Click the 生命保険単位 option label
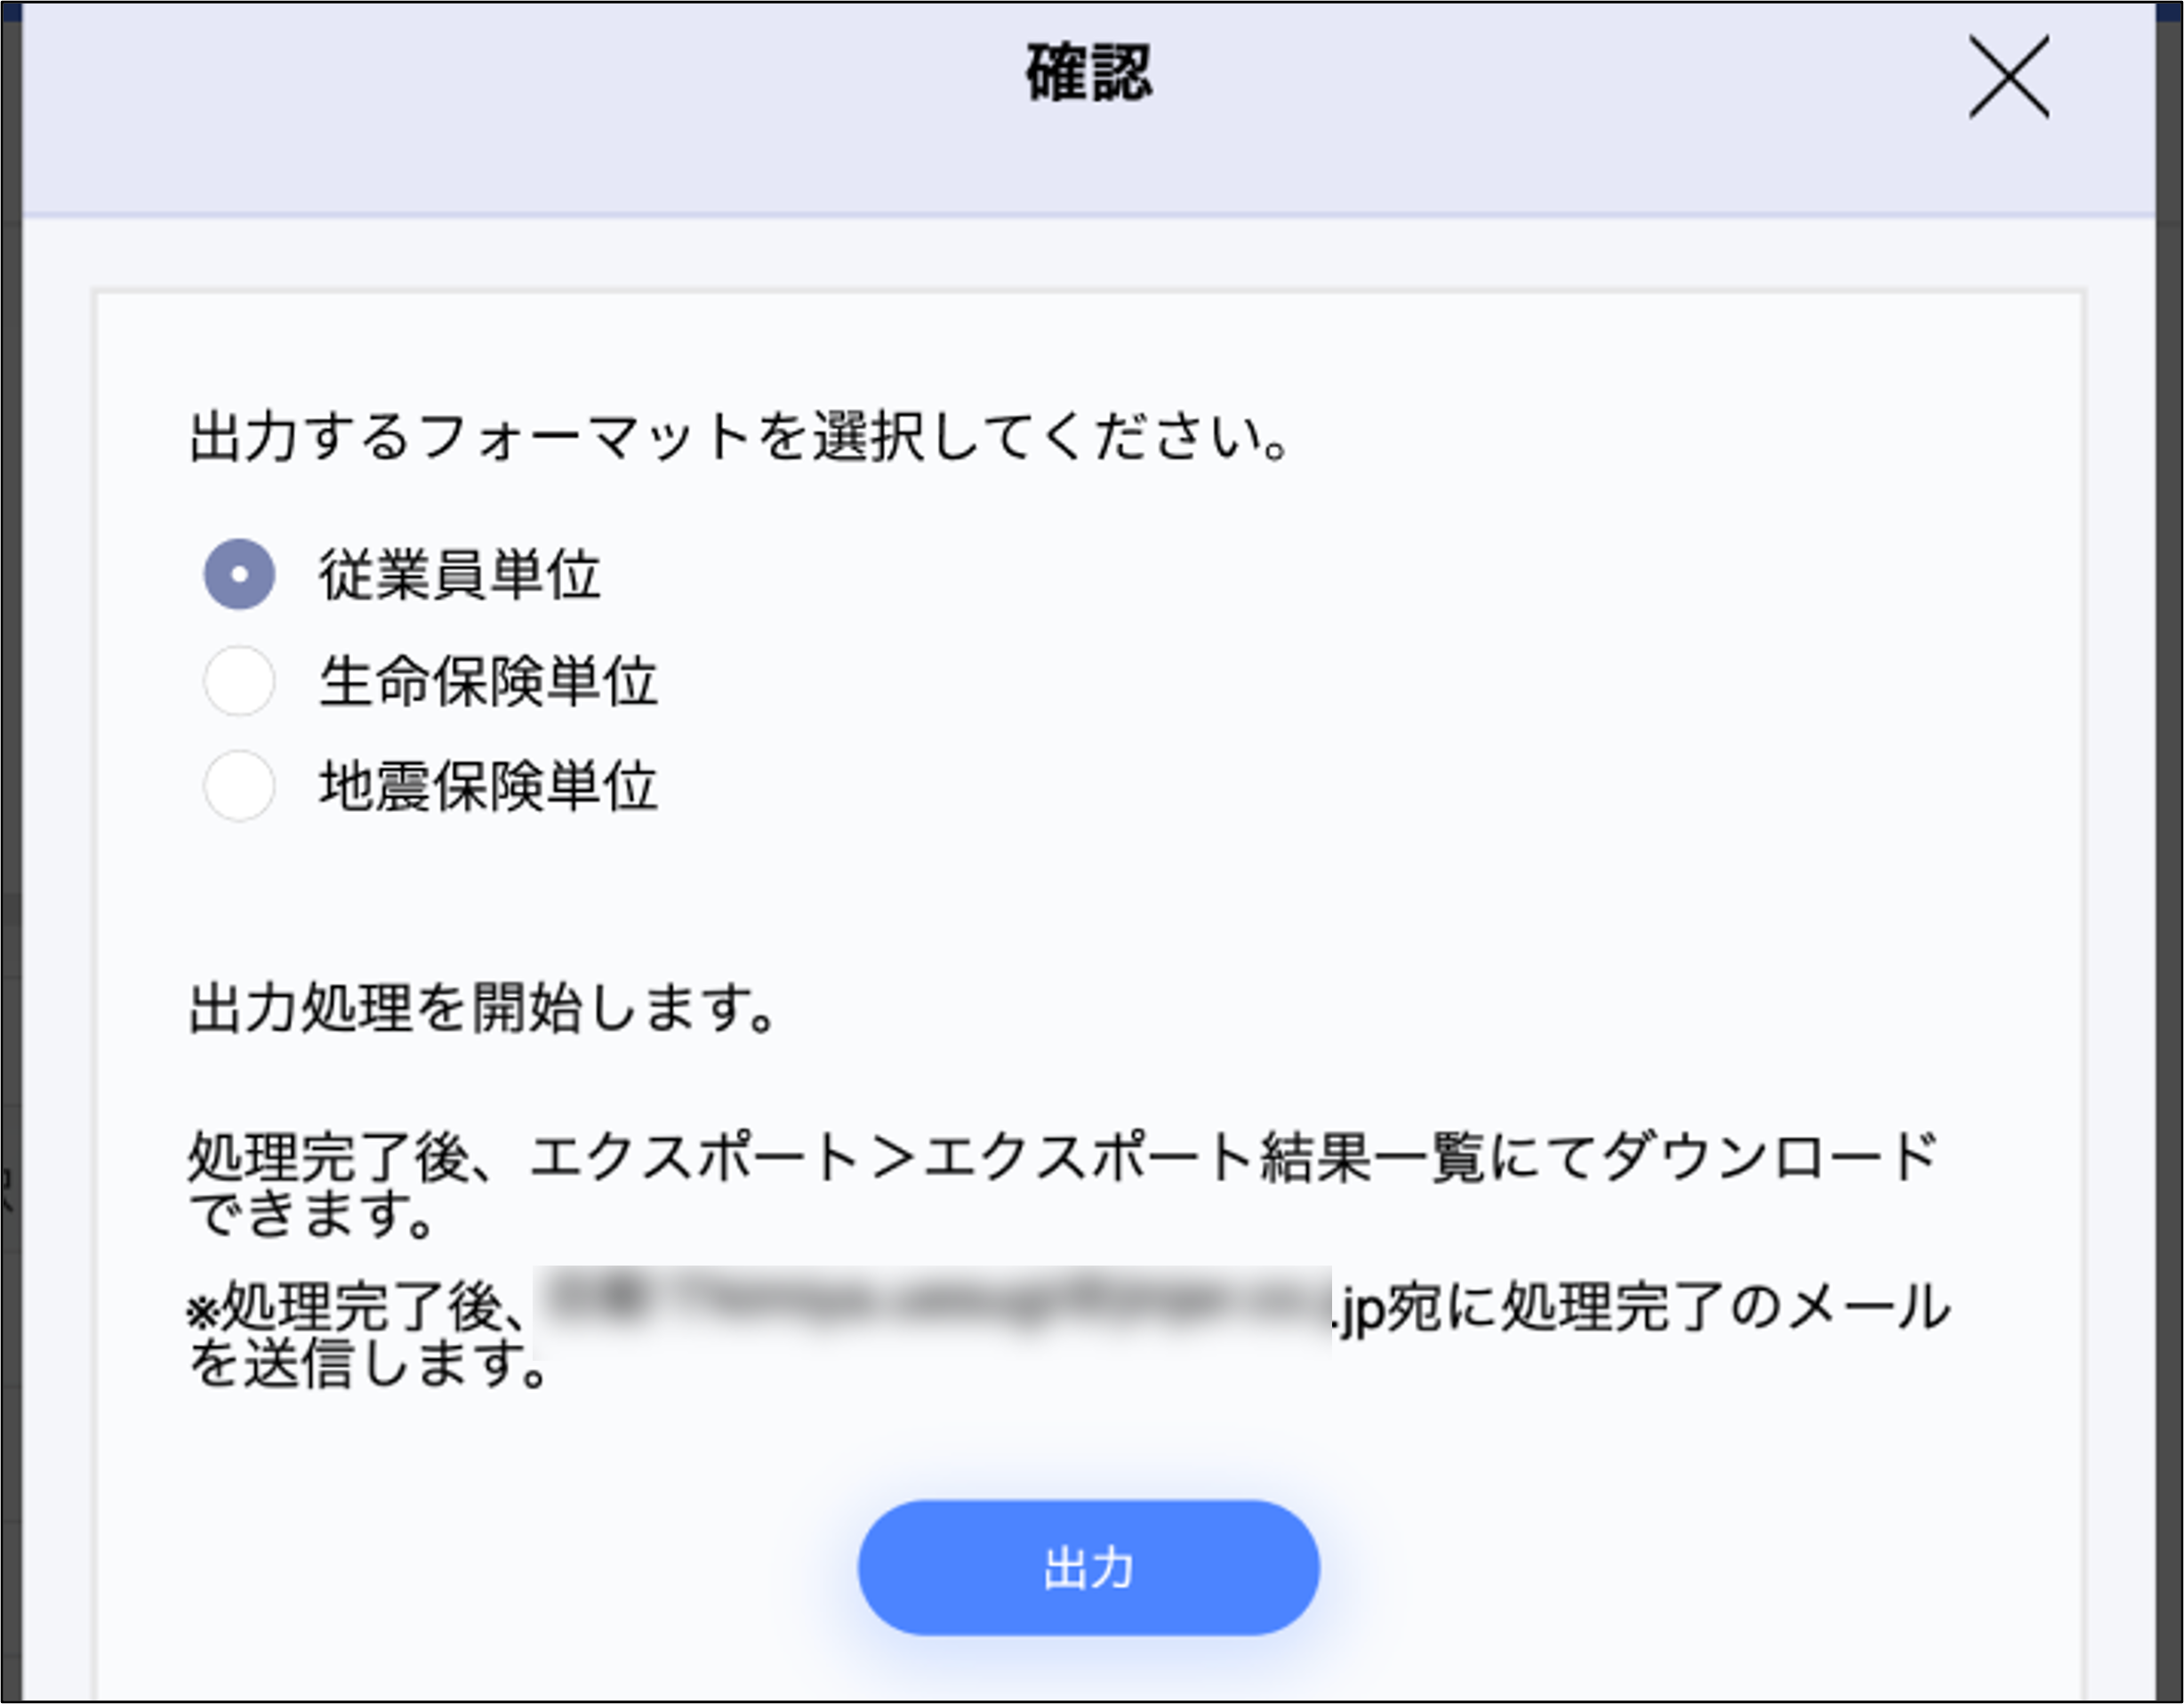Viewport: 2184px width, 1704px height. click(x=488, y=682)
